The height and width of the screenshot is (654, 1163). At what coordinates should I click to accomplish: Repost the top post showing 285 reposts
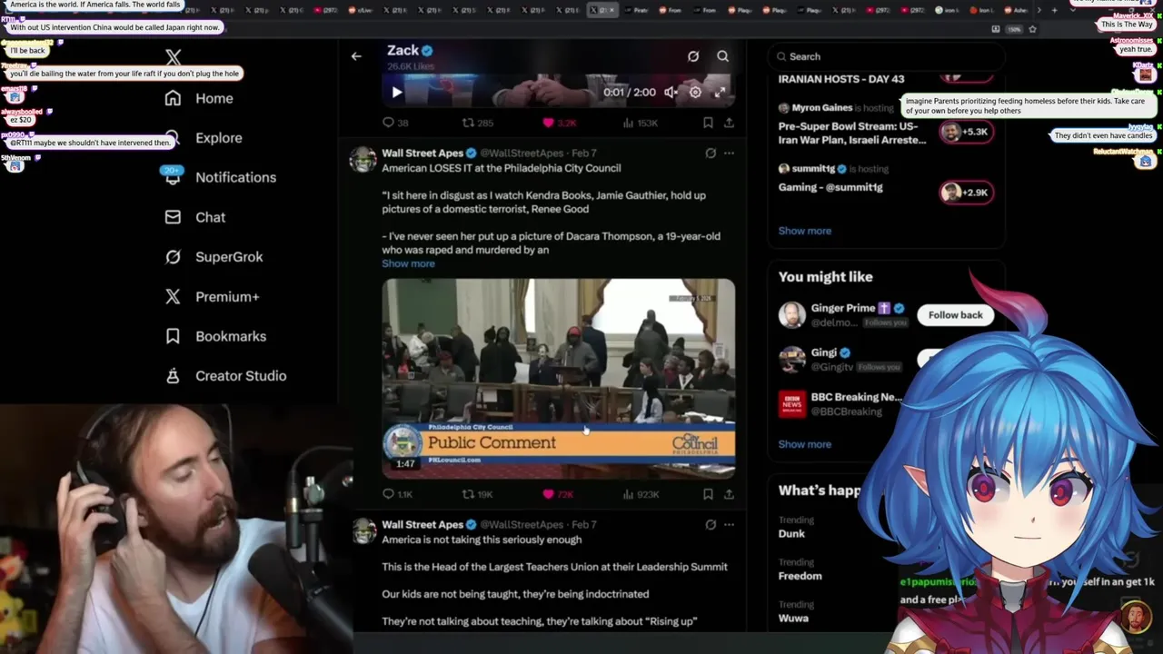coord(478,123)
